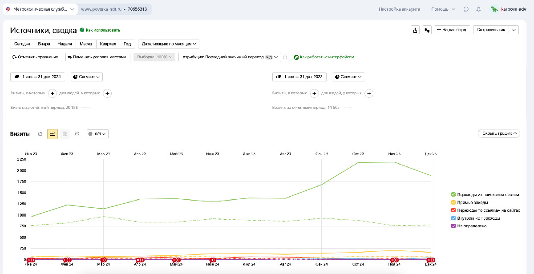The image size is (534, 274).
Task: Click the info icon next to Атрибуция
Action: tap(285, 57)
